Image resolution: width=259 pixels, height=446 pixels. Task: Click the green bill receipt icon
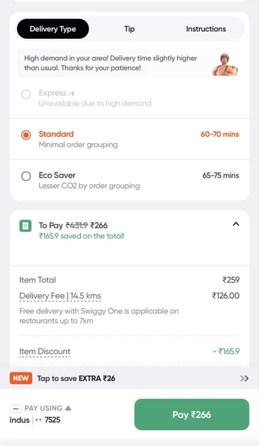click(x=26, y=226)
